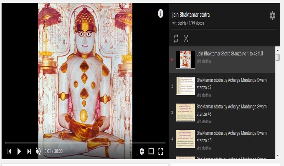
Task: Toggle playlist shuffle
Action: point(186,39)
